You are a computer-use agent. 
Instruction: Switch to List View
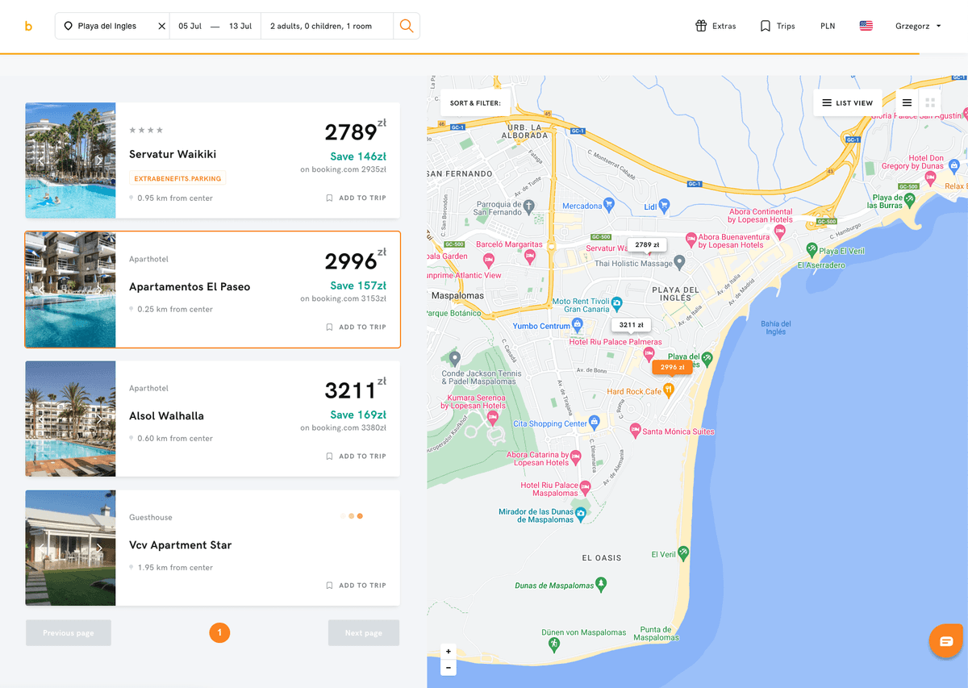[x=847, y=103]
